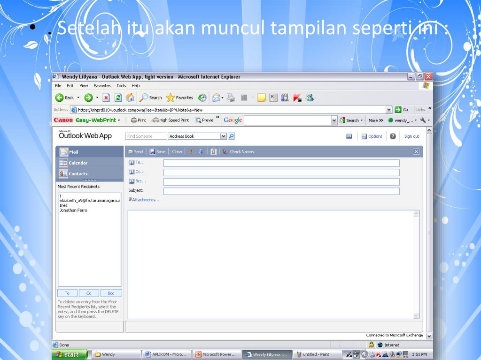Expand Links toolbar chevron
Screen dimensions: 481x360
tap(430, 108)
